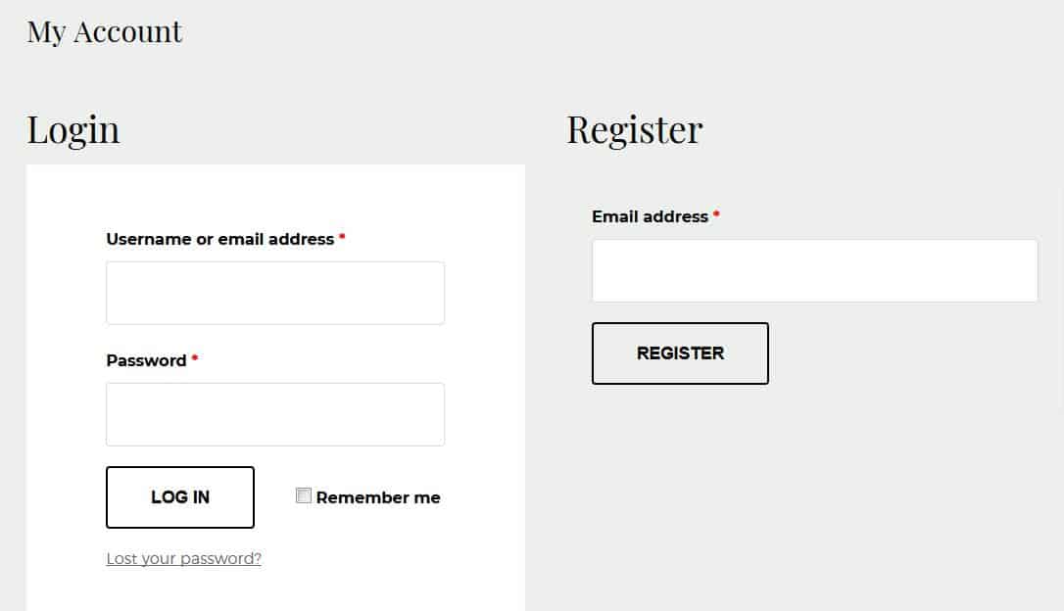The image size is (1064, 611).
Task: Click the red asterisk beside the Password label
Action: click(195, 358)
